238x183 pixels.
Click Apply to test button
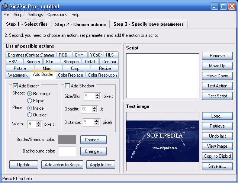coord(101,165)
